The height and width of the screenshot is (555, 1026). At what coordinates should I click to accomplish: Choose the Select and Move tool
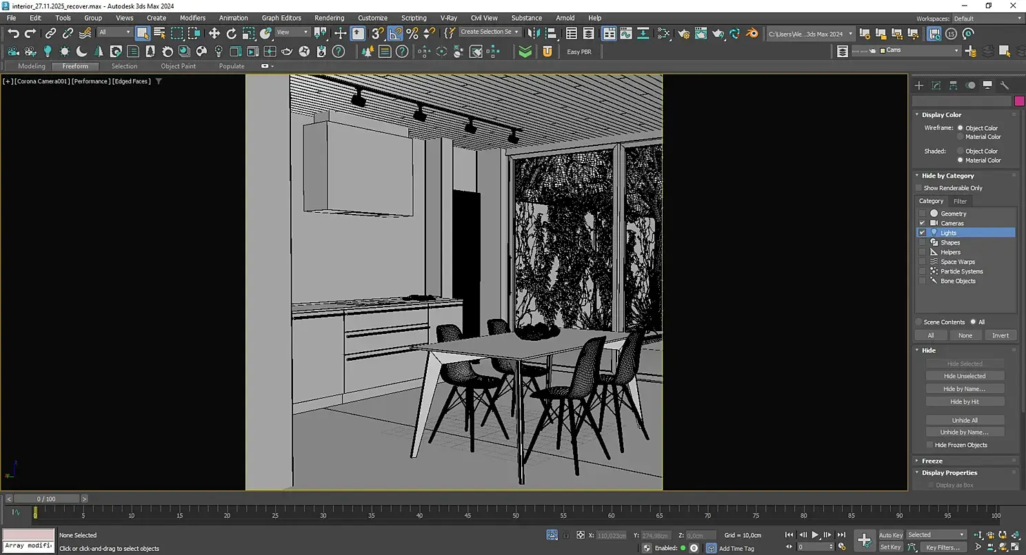tap(214, 33)
